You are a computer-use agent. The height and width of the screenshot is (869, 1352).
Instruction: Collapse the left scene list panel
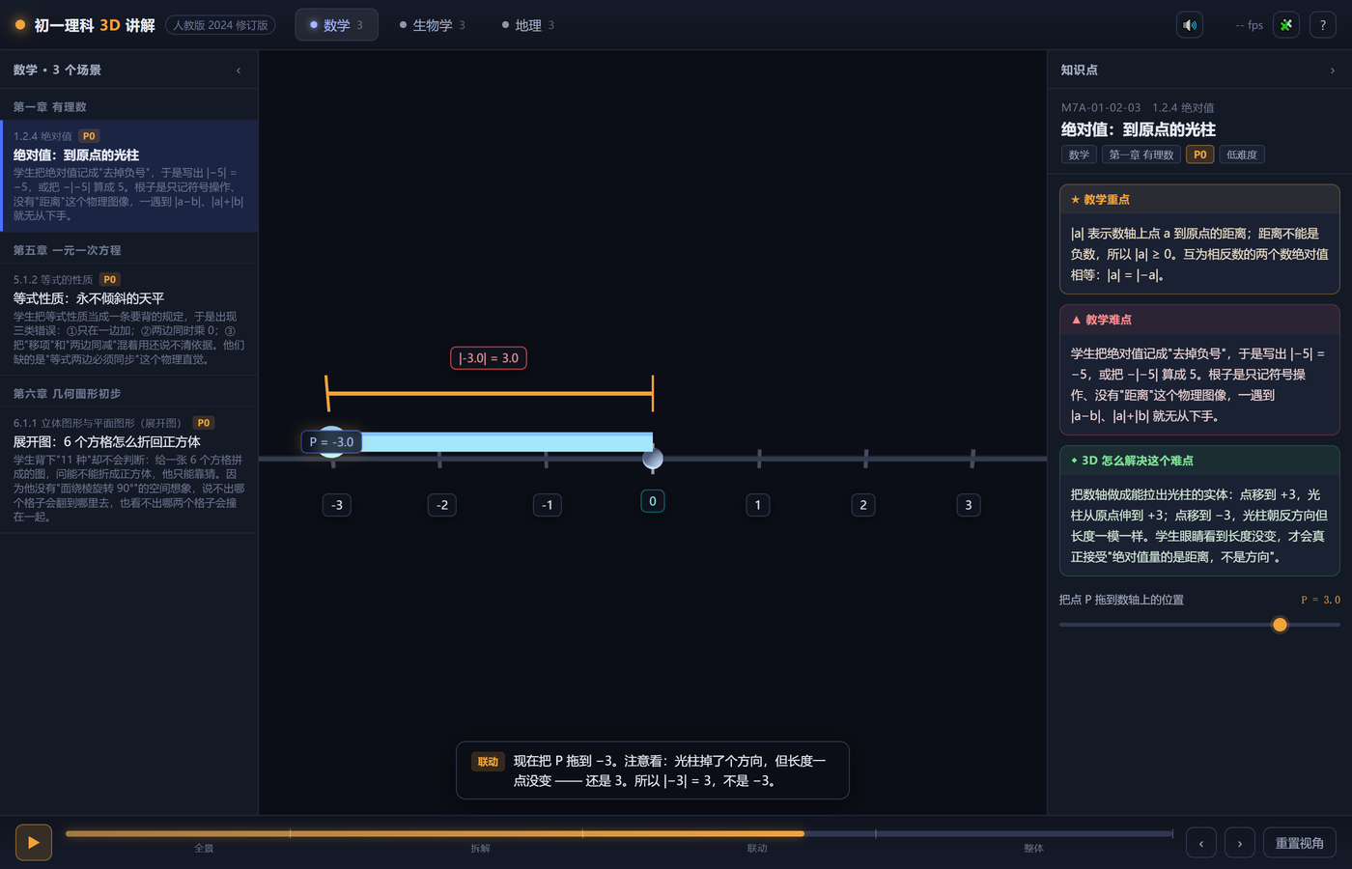coord(239,70)
